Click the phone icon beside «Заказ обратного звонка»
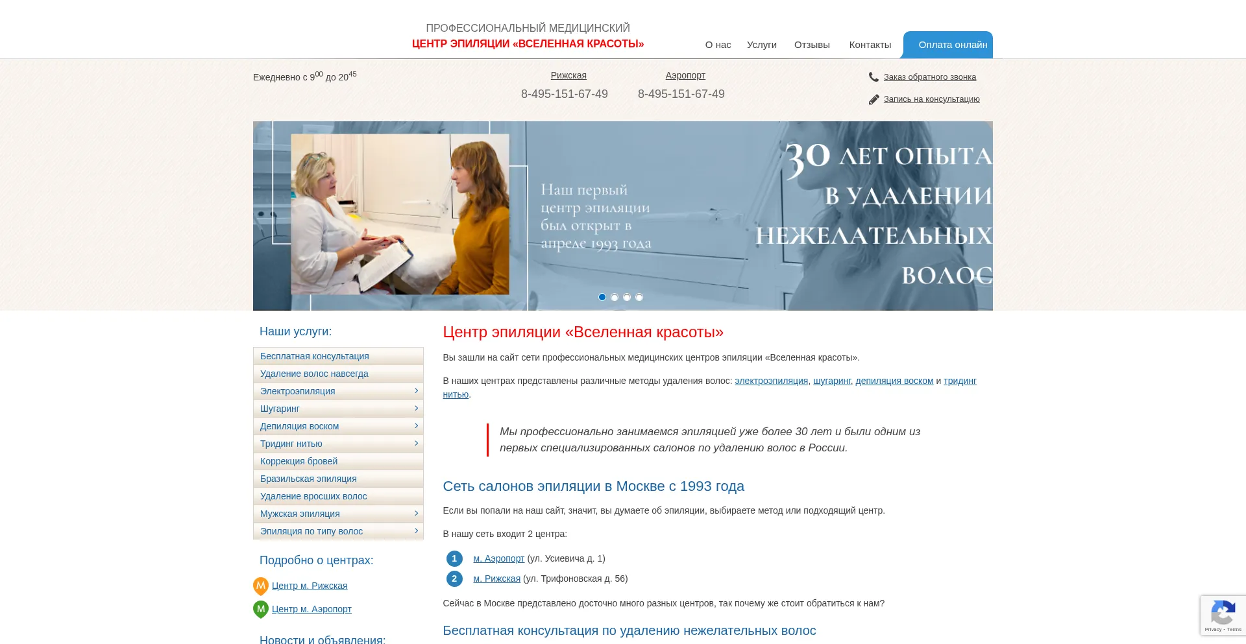Image resolution: width=1246 pixels, height=644 pixels. click(x=873, y=77)
